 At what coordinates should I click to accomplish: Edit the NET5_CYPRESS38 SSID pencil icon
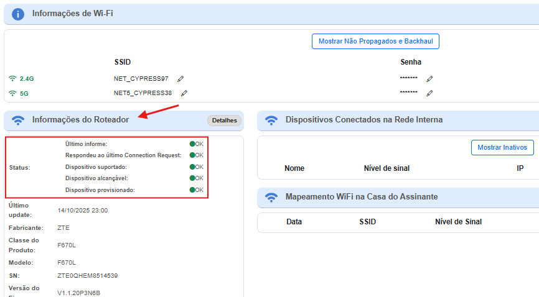[x=184, y=93]
